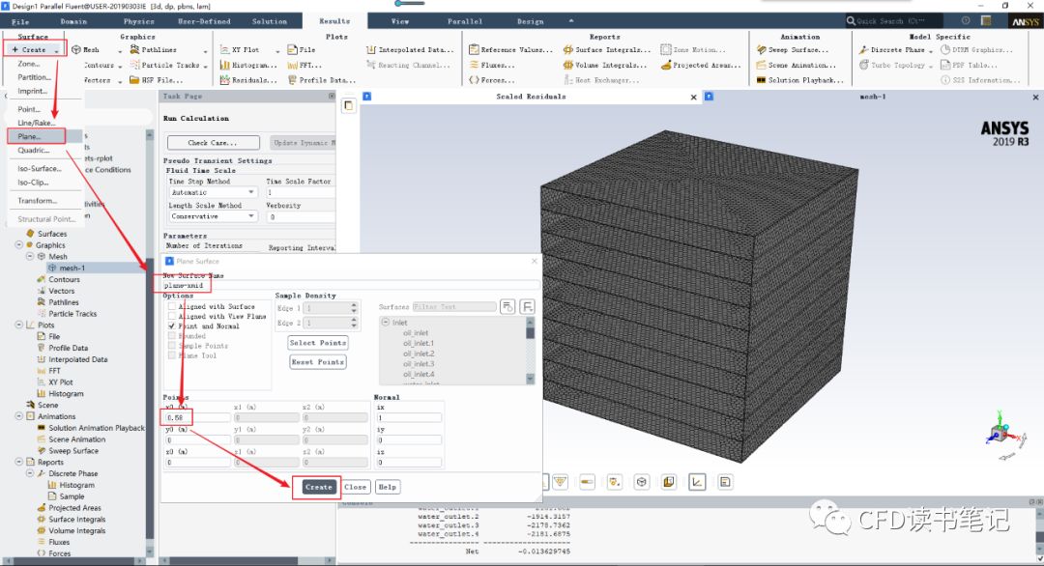This screenshot has height=566, width=1044.
Task: Switch to the Physics ribbon tab
Action: 138,22
